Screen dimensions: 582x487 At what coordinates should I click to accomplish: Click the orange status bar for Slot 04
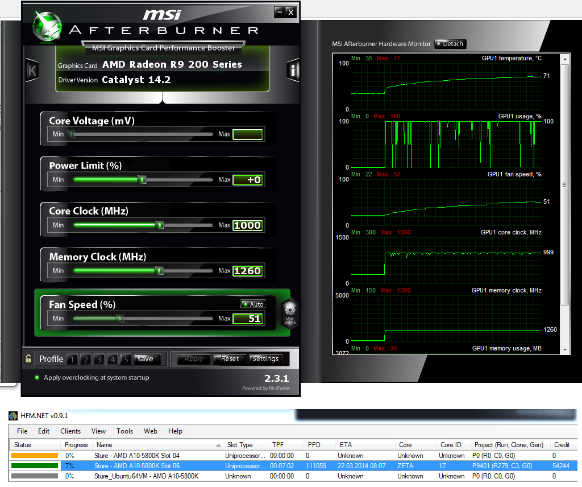[35, 456]
